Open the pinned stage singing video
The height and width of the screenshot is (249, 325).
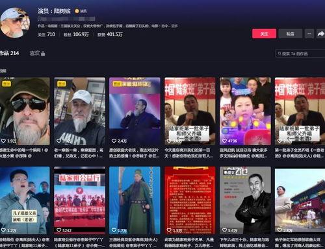(x=135, y=111)
